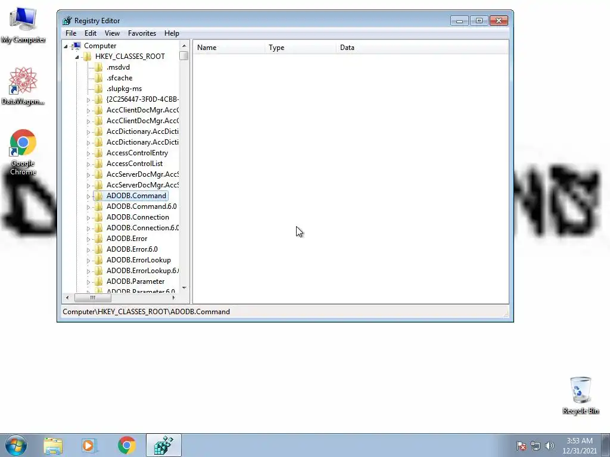Click the tree vertical scrollbar thumb
Image resolution: width=610 pixels, height=457 pixels.
point(184,55)
